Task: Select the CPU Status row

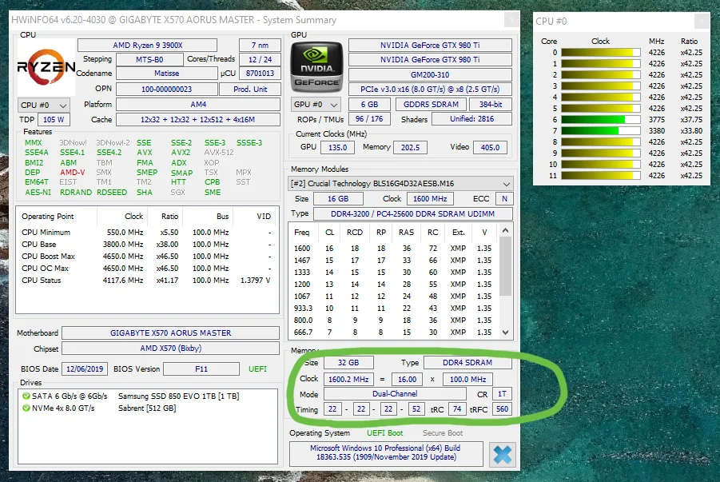Action: tap(146, 281)
